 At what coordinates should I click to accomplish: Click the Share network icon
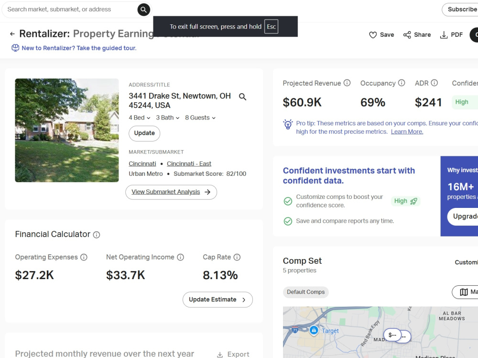[x=407, y=35]
